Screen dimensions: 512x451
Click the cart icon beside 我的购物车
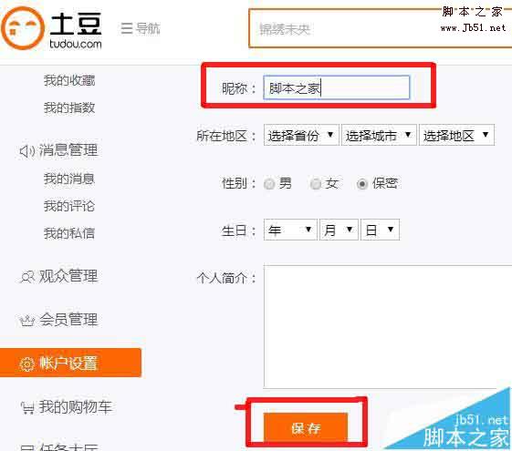tap(27, 407)
